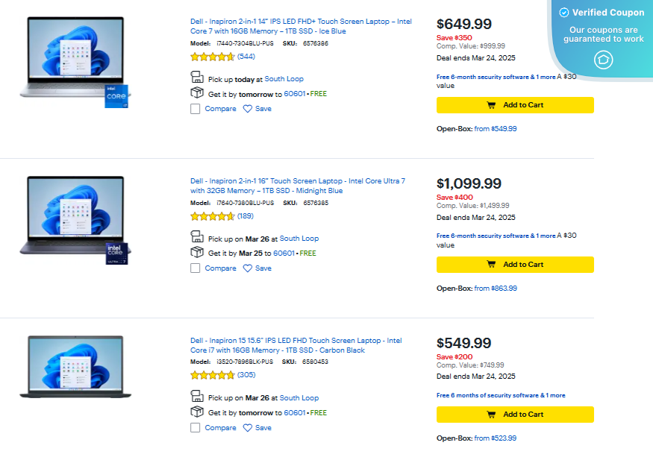This screenshot has height=463, width=653.
Task: Click the heart icon to save Inspiron 15
Action: pyautogui.click(x=249, y=427)
